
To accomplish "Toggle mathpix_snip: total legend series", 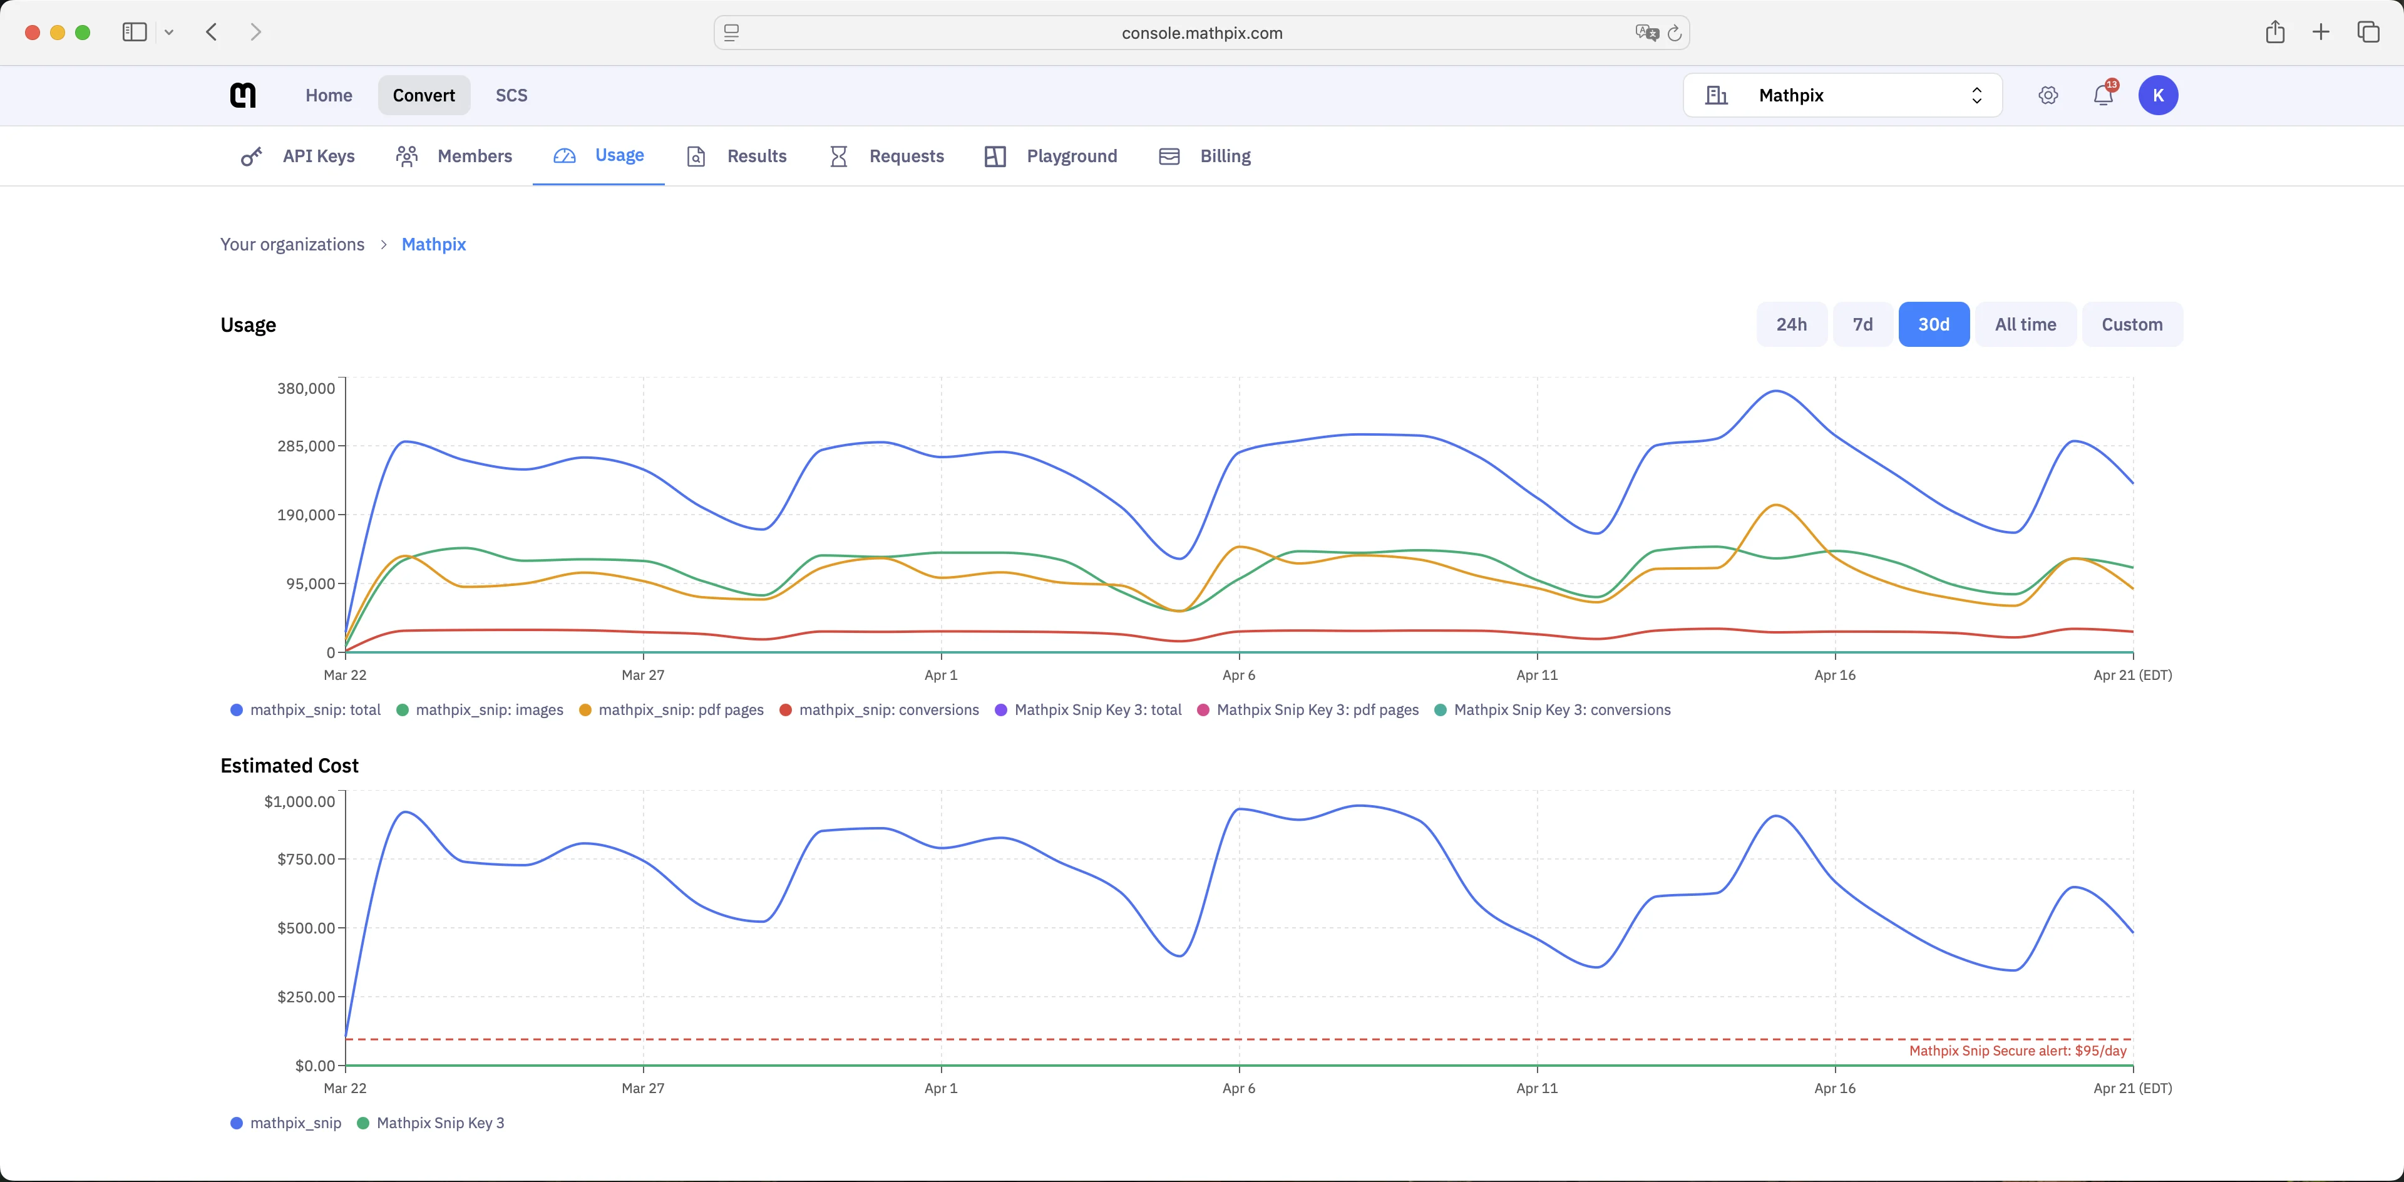I will point(305,710).
